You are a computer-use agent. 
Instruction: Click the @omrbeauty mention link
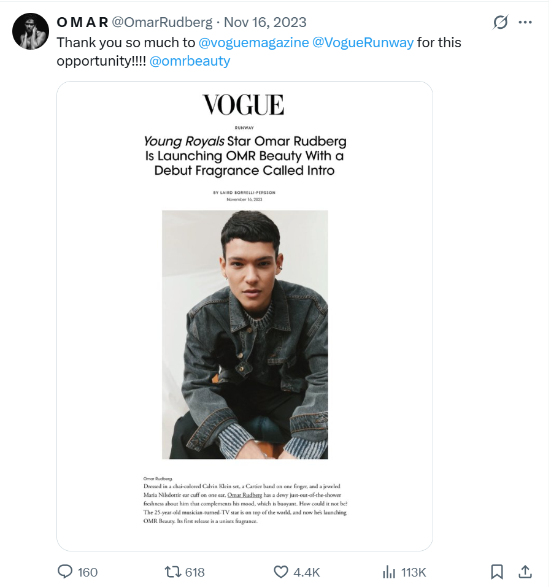[x=190, y=61]
